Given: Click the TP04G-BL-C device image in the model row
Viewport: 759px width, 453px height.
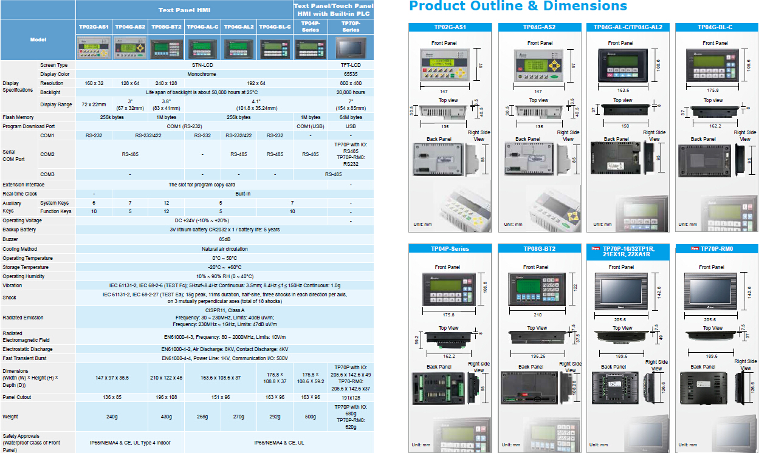Looking at the screenshot, I should click(x=275, y=47).
